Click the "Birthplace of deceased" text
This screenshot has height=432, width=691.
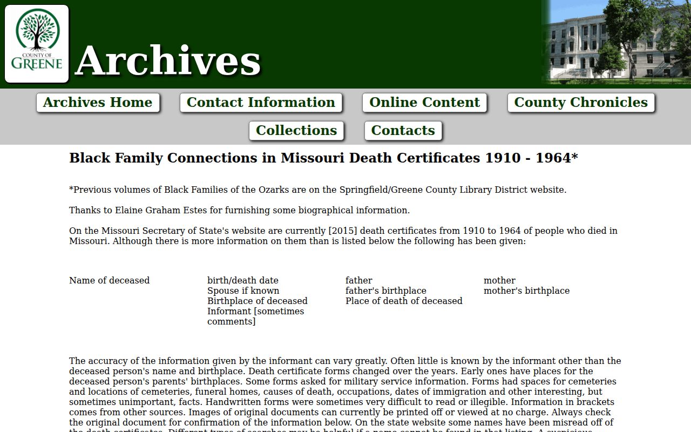pos(258,301)
